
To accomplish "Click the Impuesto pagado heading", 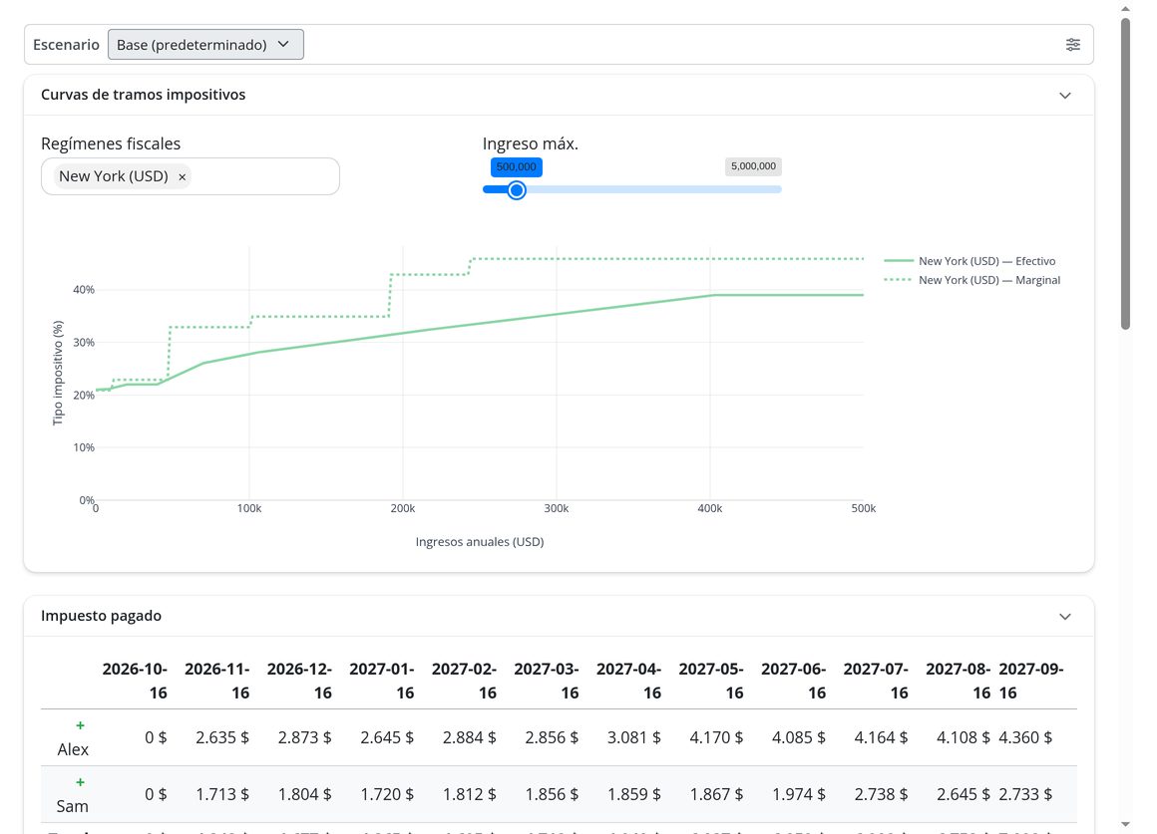I will pos(101,616).
